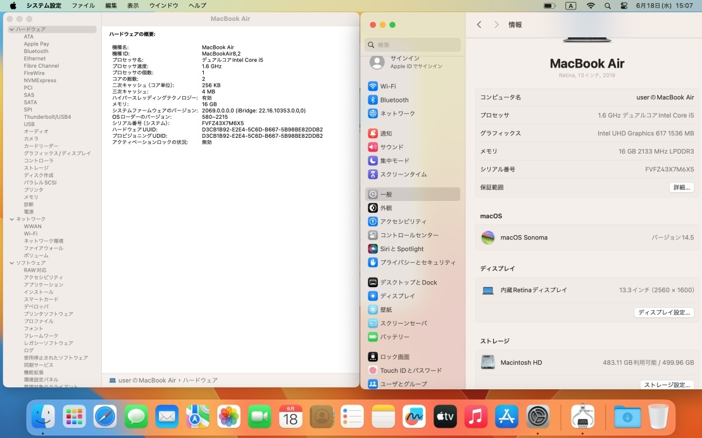
Task: Click the Apple menu logo
Action: coord(13,5)
